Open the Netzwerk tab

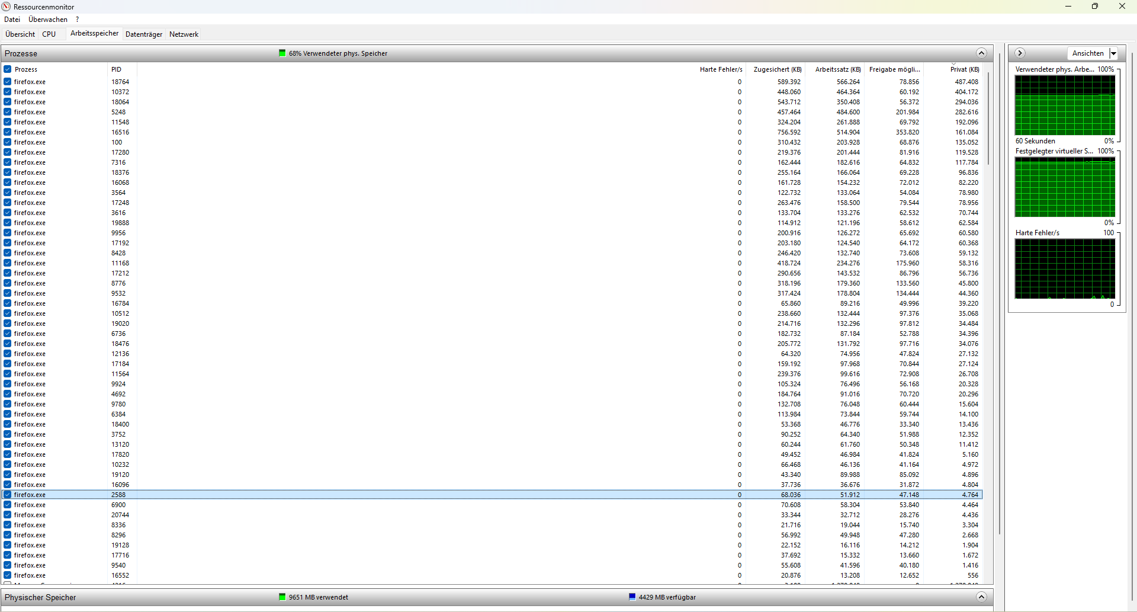(x=184, y=34)
